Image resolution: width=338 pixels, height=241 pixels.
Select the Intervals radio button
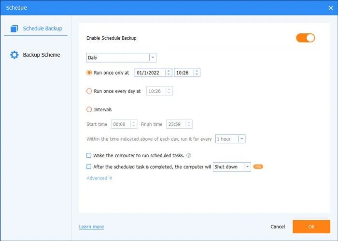tap(89, 109)
